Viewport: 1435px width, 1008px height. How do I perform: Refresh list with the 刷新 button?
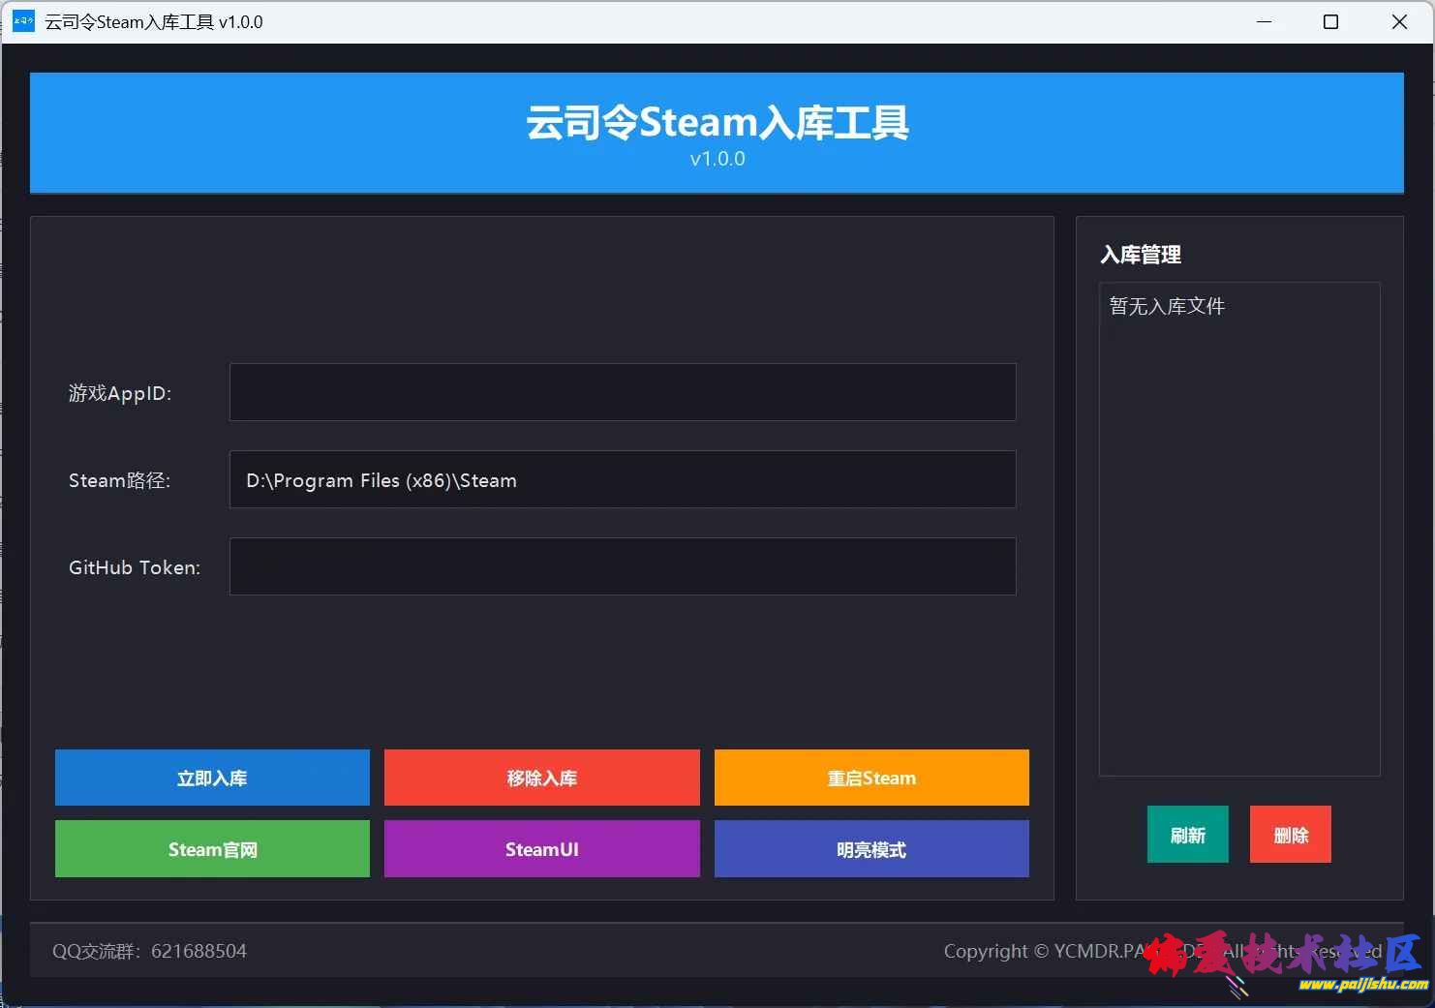(x=1187, y=835)
